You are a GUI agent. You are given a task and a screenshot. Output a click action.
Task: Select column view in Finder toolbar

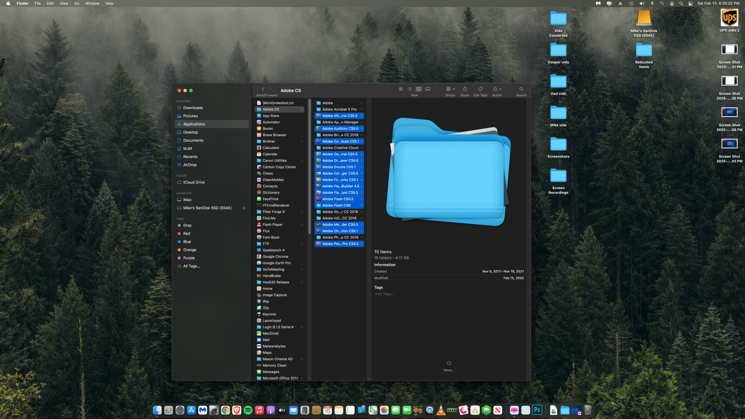pos(419,89)
